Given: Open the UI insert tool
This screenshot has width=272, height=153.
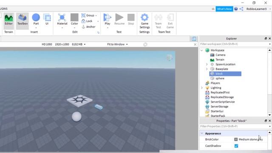Looking at the screenshot, I should tap(47, 19).
